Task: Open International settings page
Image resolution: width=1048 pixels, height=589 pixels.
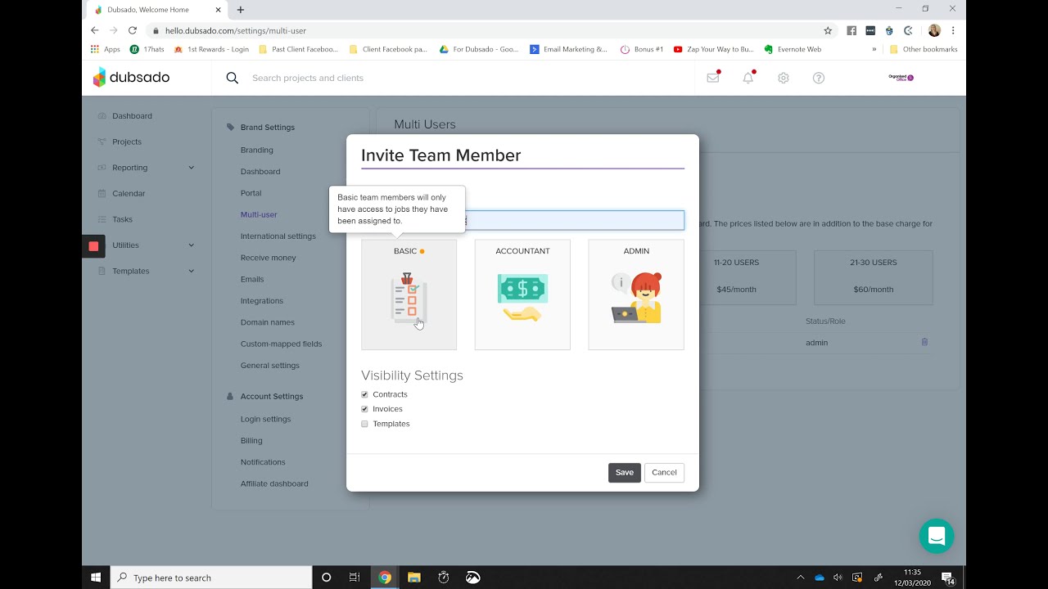Action: tap(278, 236)
